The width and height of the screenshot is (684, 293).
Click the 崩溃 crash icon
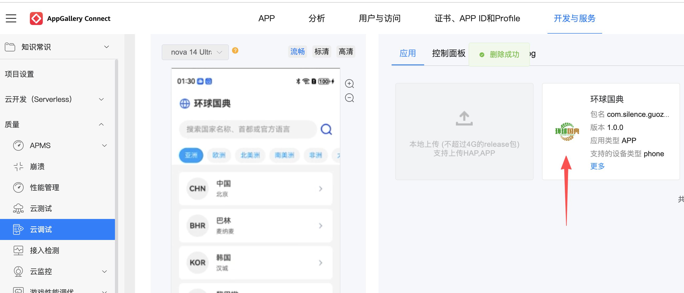pos(18,166)
